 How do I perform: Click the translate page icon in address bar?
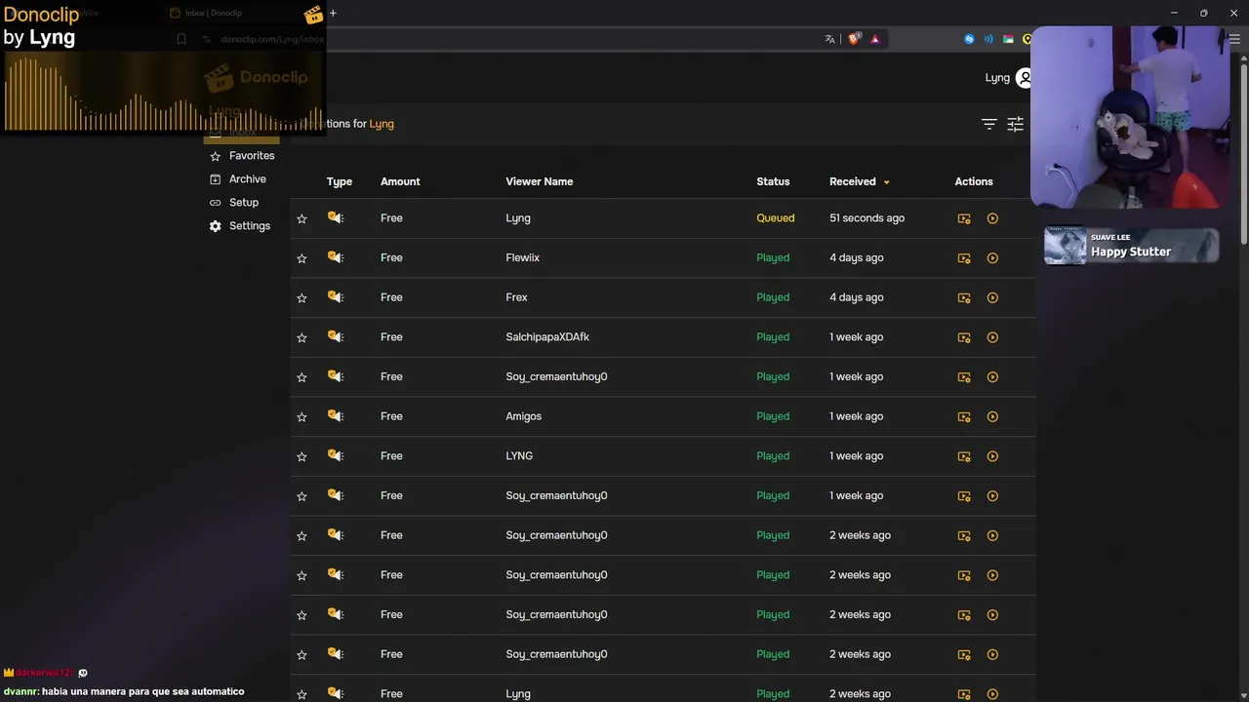tap(829, 39)
